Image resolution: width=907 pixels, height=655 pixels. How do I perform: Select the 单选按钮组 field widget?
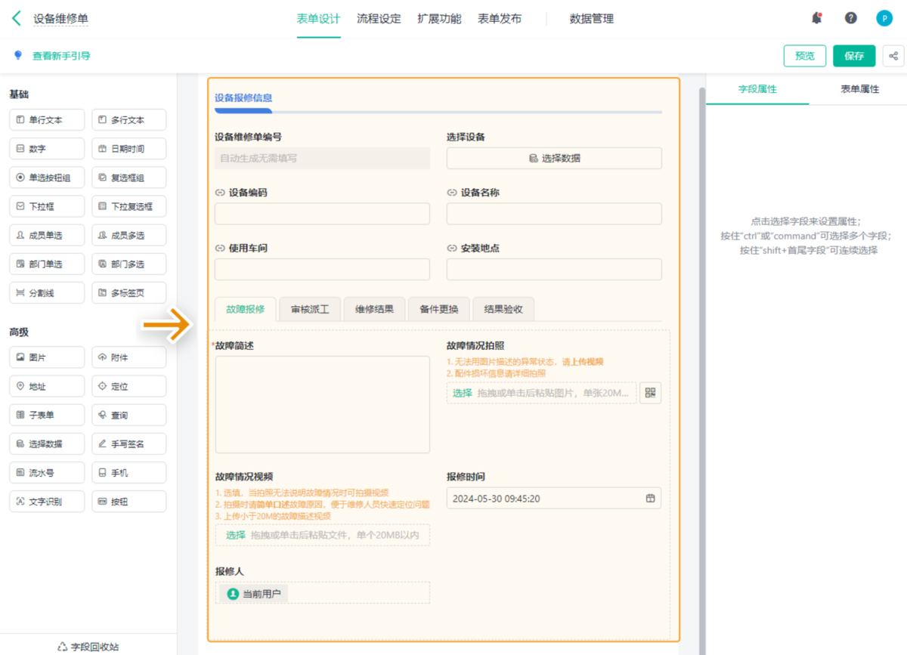pos(47,178)
